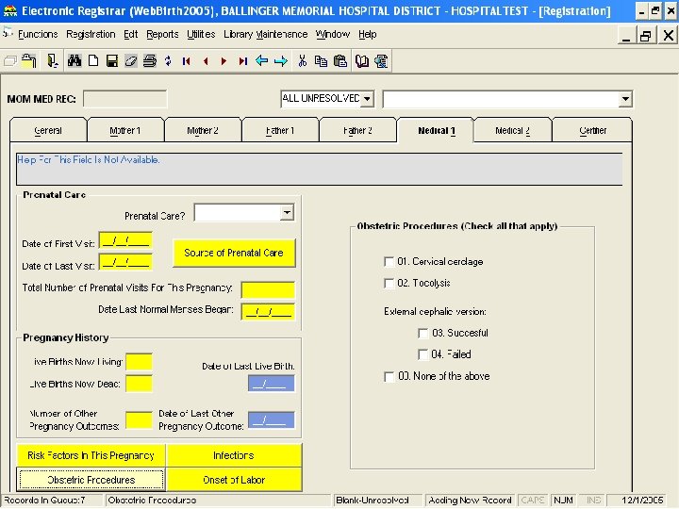Click the blue left arrow icon
This screenshot has height=509, width=679.
262,60
